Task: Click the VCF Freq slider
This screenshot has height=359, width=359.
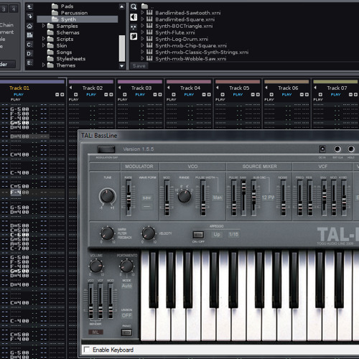Action: pyautogui.click(x=299, y=198)
